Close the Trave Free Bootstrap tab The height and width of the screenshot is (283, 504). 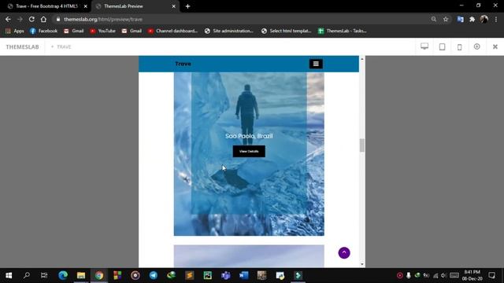86,6
